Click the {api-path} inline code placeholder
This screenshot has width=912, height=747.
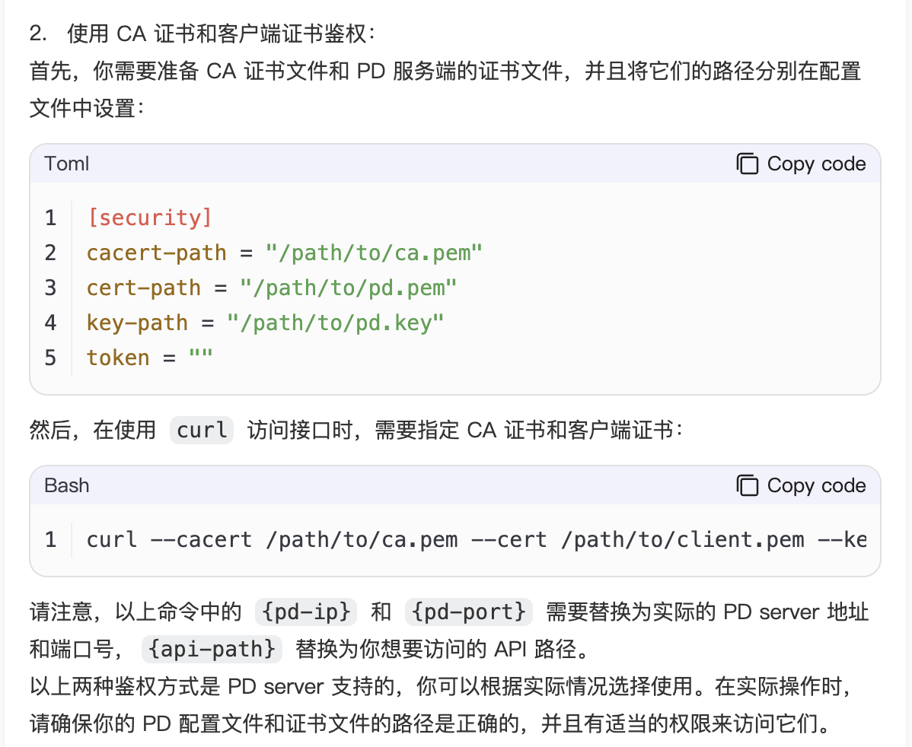pos(212,649)
